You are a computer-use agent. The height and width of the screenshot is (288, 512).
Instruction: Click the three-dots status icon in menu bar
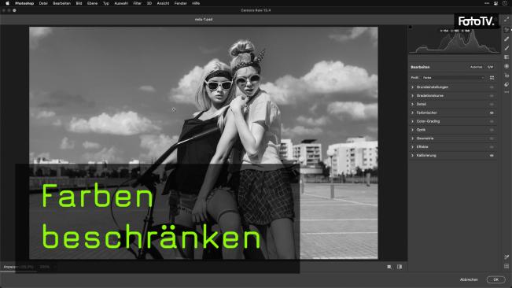pyautogui.click(x=487, y=3)
